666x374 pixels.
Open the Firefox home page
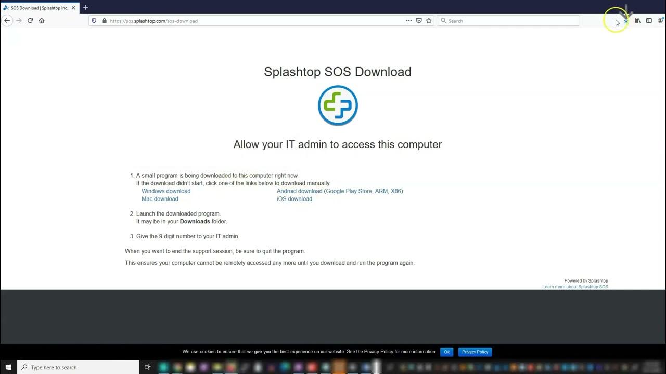42,21
